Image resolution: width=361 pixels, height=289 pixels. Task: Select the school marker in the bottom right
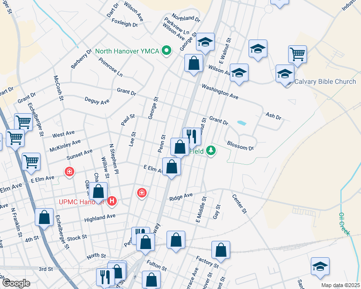click(320, 266)
